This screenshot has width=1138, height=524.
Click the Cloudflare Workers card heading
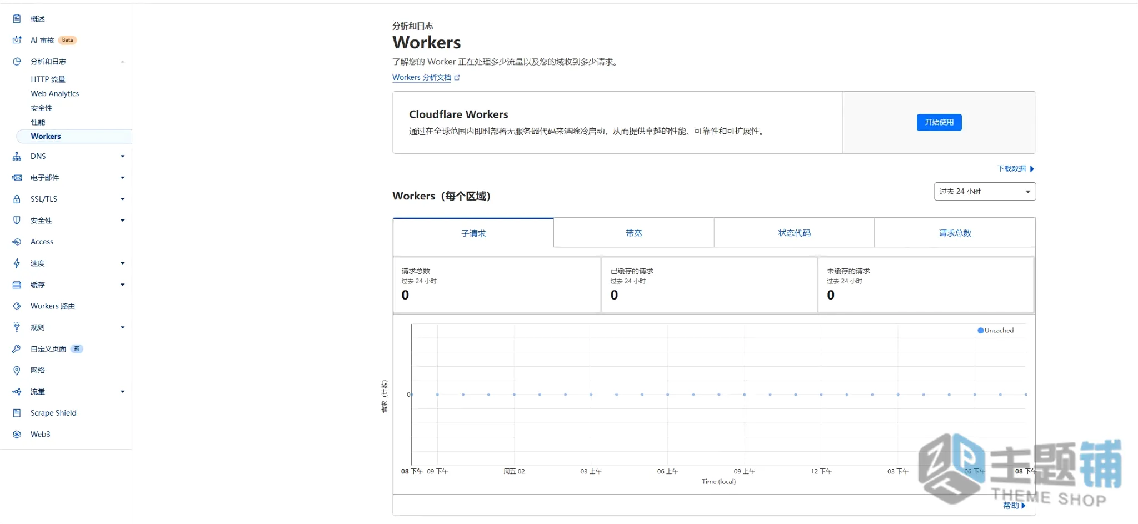(x=458, y=114)
